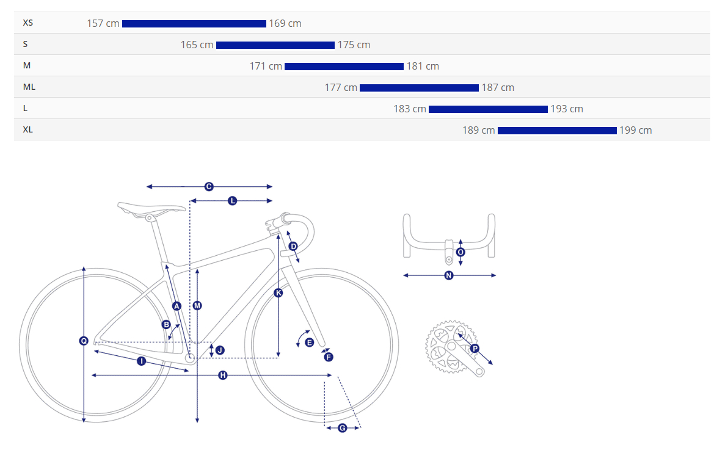This screenshot has width=728, height=453.
Task: Click the XS size row bar
Action: [x=194, y=24]
